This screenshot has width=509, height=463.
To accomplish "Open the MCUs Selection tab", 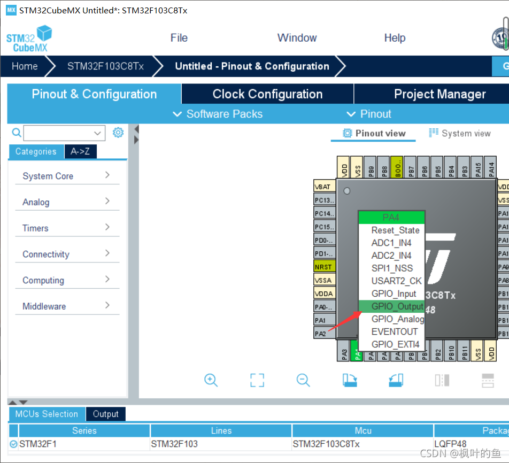I will point(47,414).
